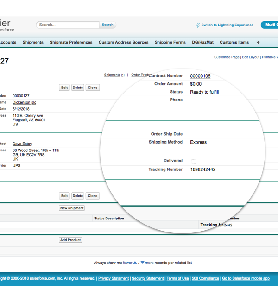Open the Shipments tab
This screenshot has width=278, height=301.
33,42
